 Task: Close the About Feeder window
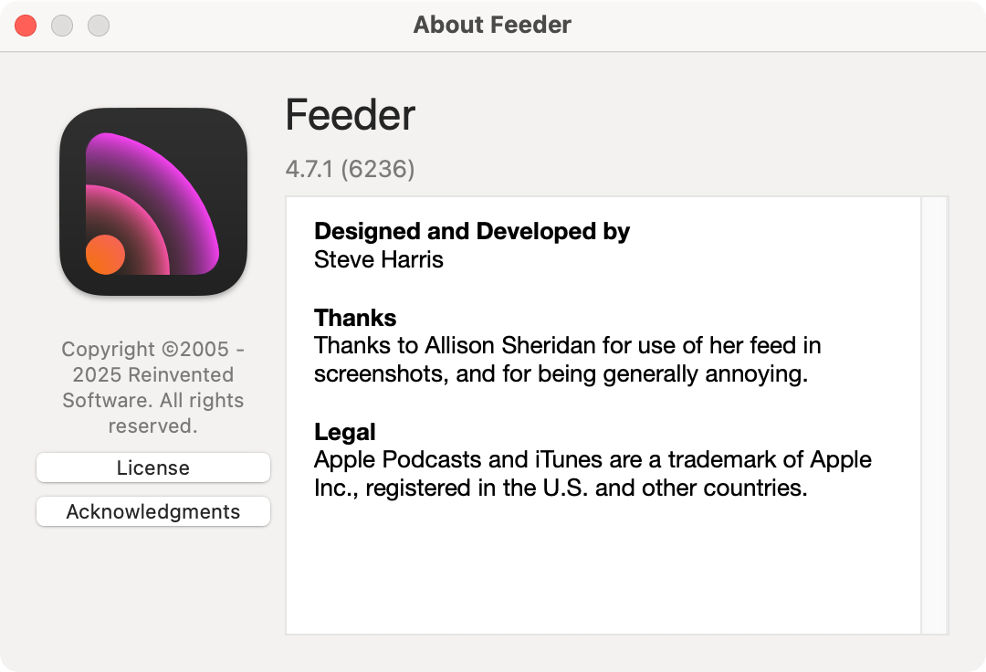tap(26, 26)
